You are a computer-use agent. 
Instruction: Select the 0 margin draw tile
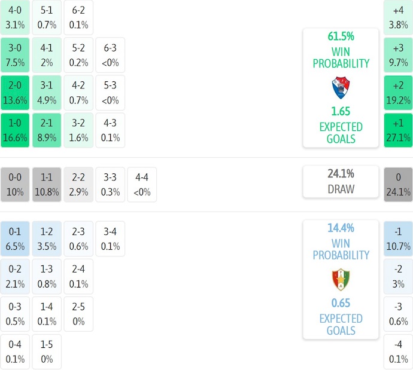(398, 185)
